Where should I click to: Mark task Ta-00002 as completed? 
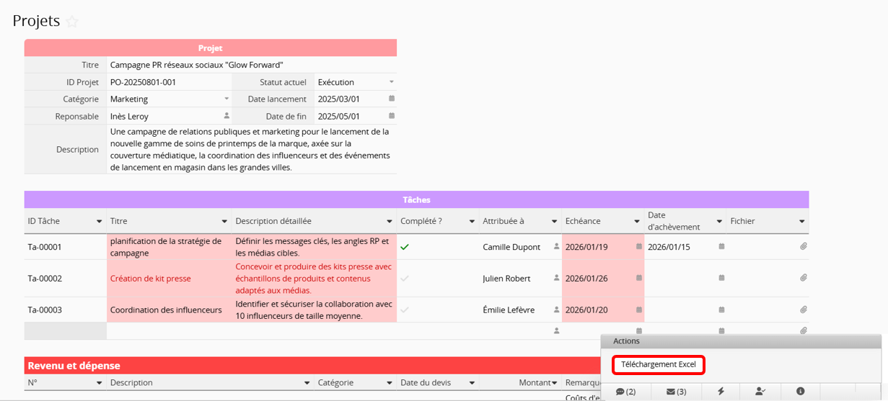pyautogui.click(x=405, y=279)
